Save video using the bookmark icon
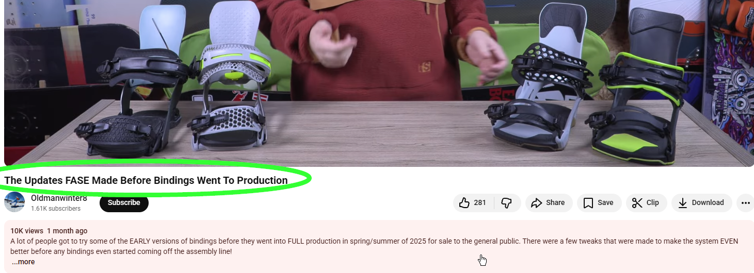The height and width of the screenshot is (273, 754). tap(599, 202)
